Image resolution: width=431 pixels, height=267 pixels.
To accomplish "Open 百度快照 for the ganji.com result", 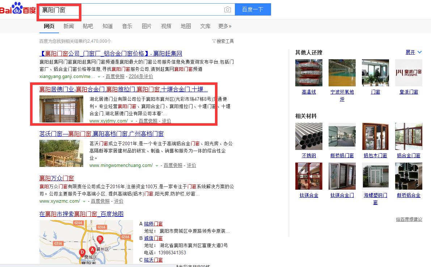I will click(x=115, y=76).
